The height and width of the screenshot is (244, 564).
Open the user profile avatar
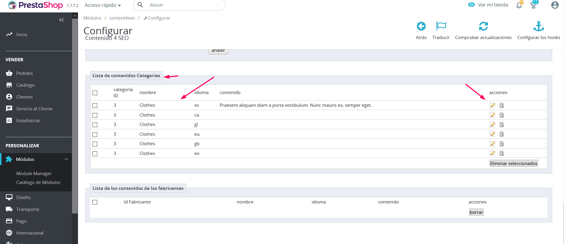point(555,5)
